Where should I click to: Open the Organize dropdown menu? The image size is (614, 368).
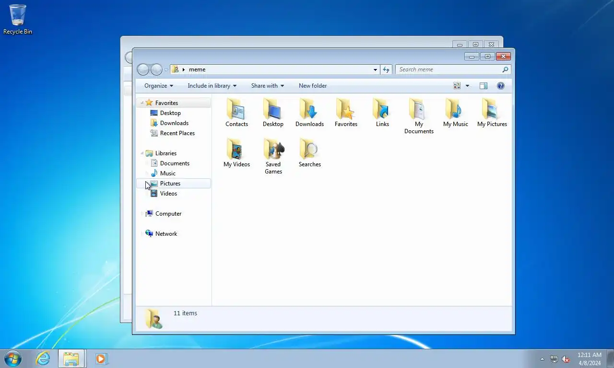click(159, 86)
